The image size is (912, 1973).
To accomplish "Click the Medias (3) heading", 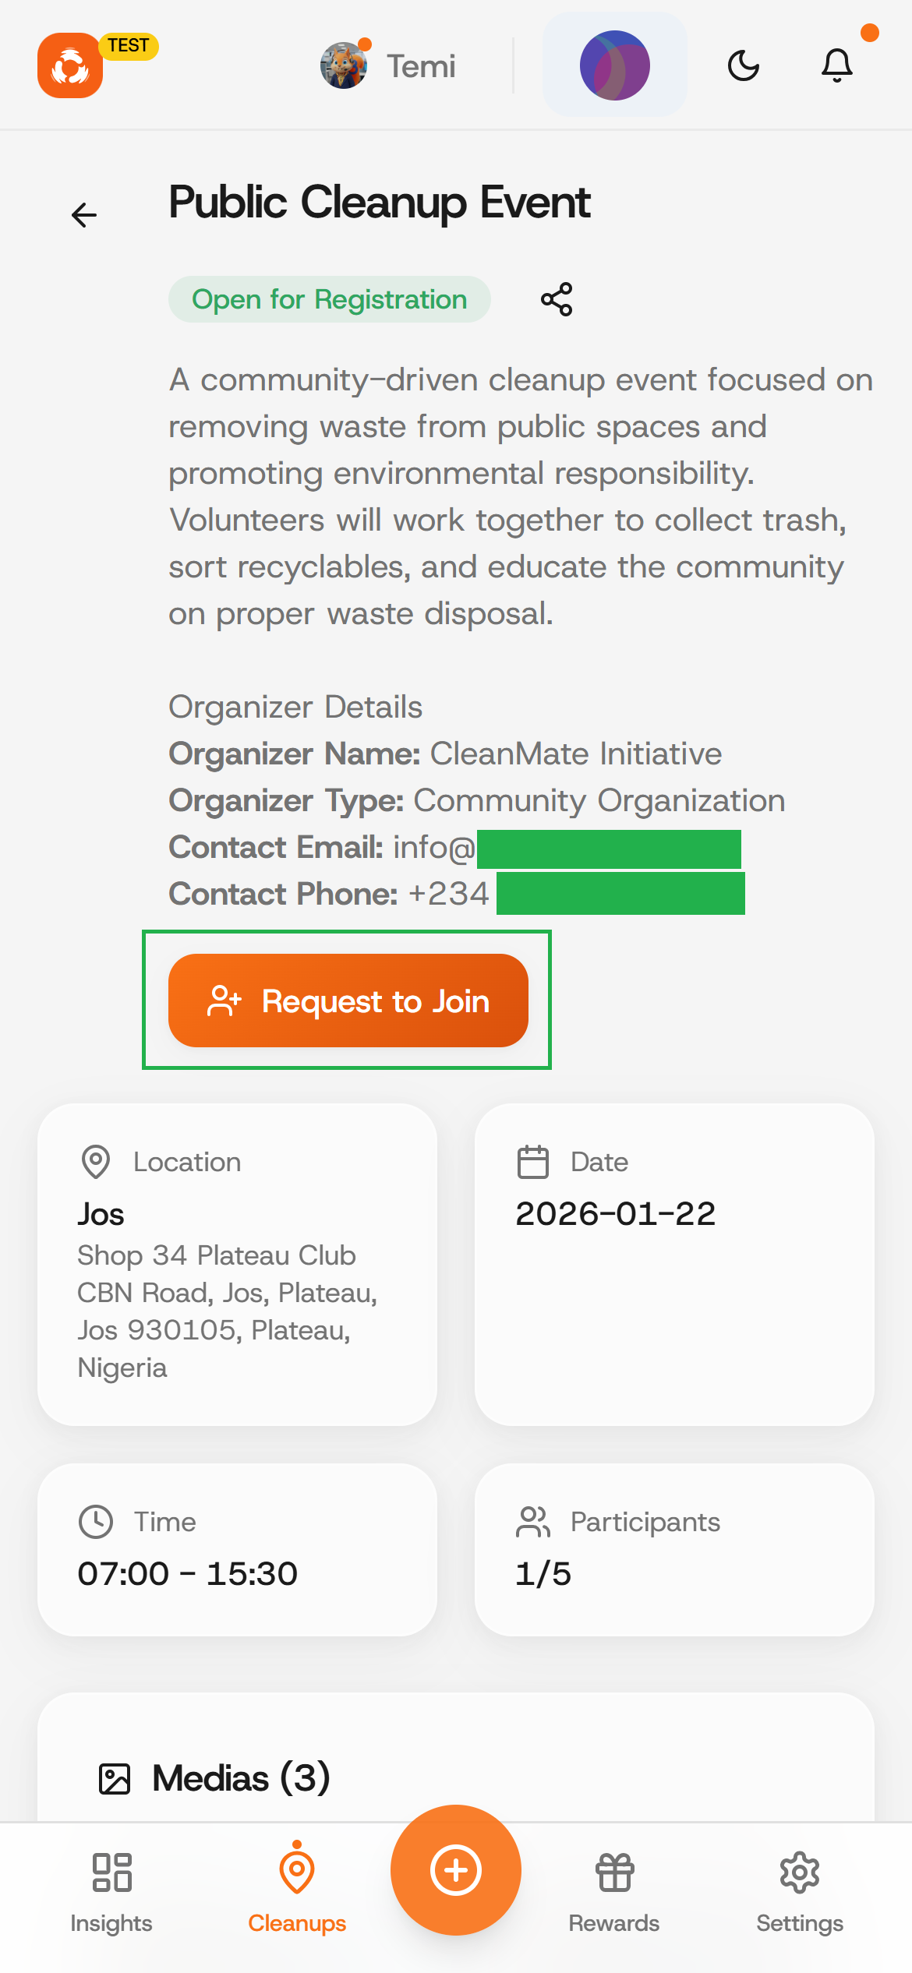I will tap(242, 1778).
